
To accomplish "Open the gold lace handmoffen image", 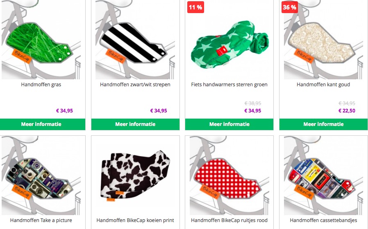I will click(x=323, y=40).
